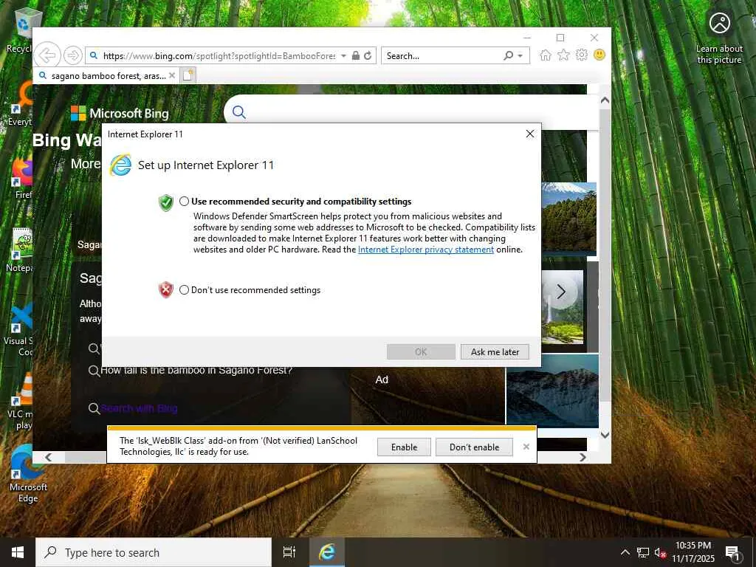Click the refresh icon in the address bar
This screenshot has height=567, width=756.
368,55
